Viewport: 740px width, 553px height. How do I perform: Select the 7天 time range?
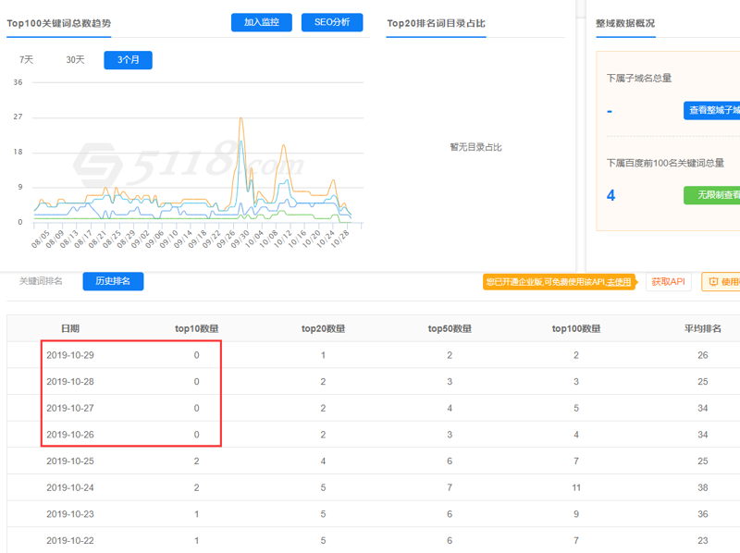point(27,60)
